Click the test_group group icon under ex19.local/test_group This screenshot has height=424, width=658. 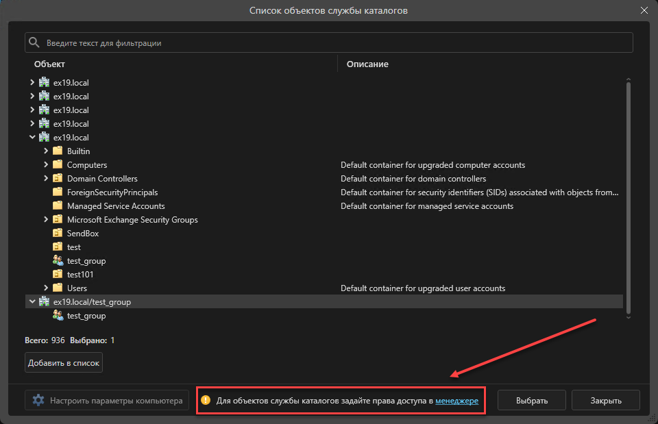pyautogui.click(x=58, y=316)
